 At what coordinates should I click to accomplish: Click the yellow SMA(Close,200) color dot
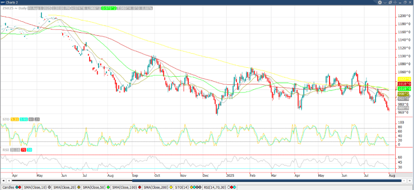pos(171,187)
